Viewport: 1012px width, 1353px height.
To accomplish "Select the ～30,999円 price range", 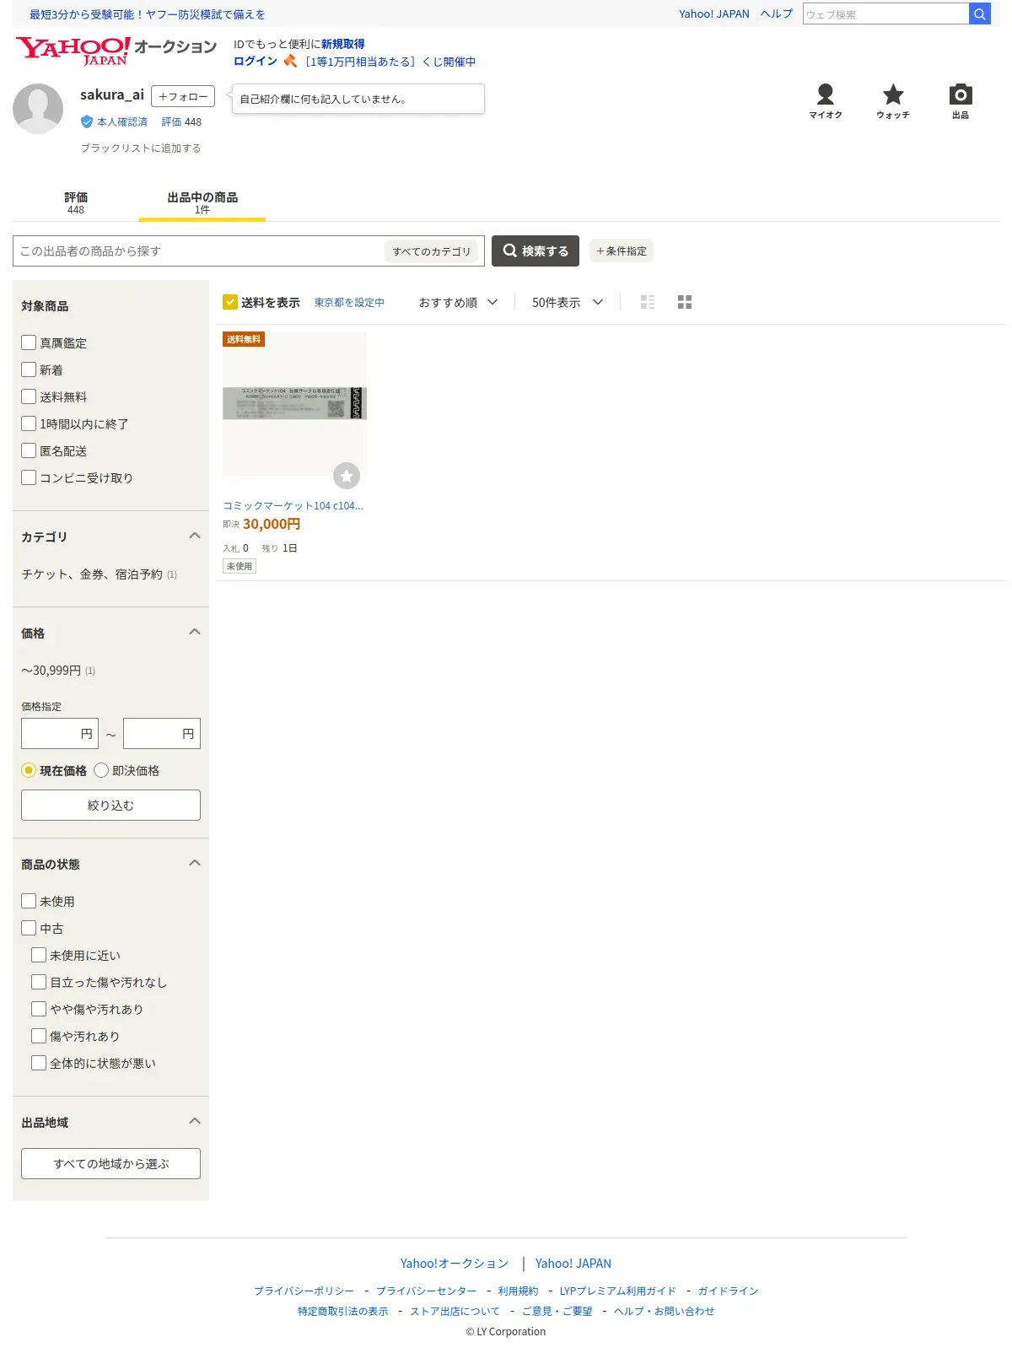I will pos(51,671).
